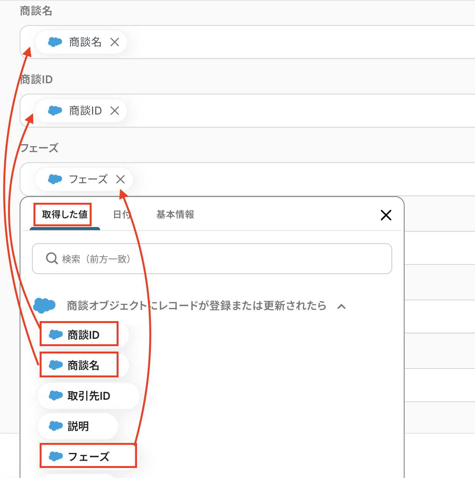
Task: Open the 基本情報 tab
Action: (175, 215)
